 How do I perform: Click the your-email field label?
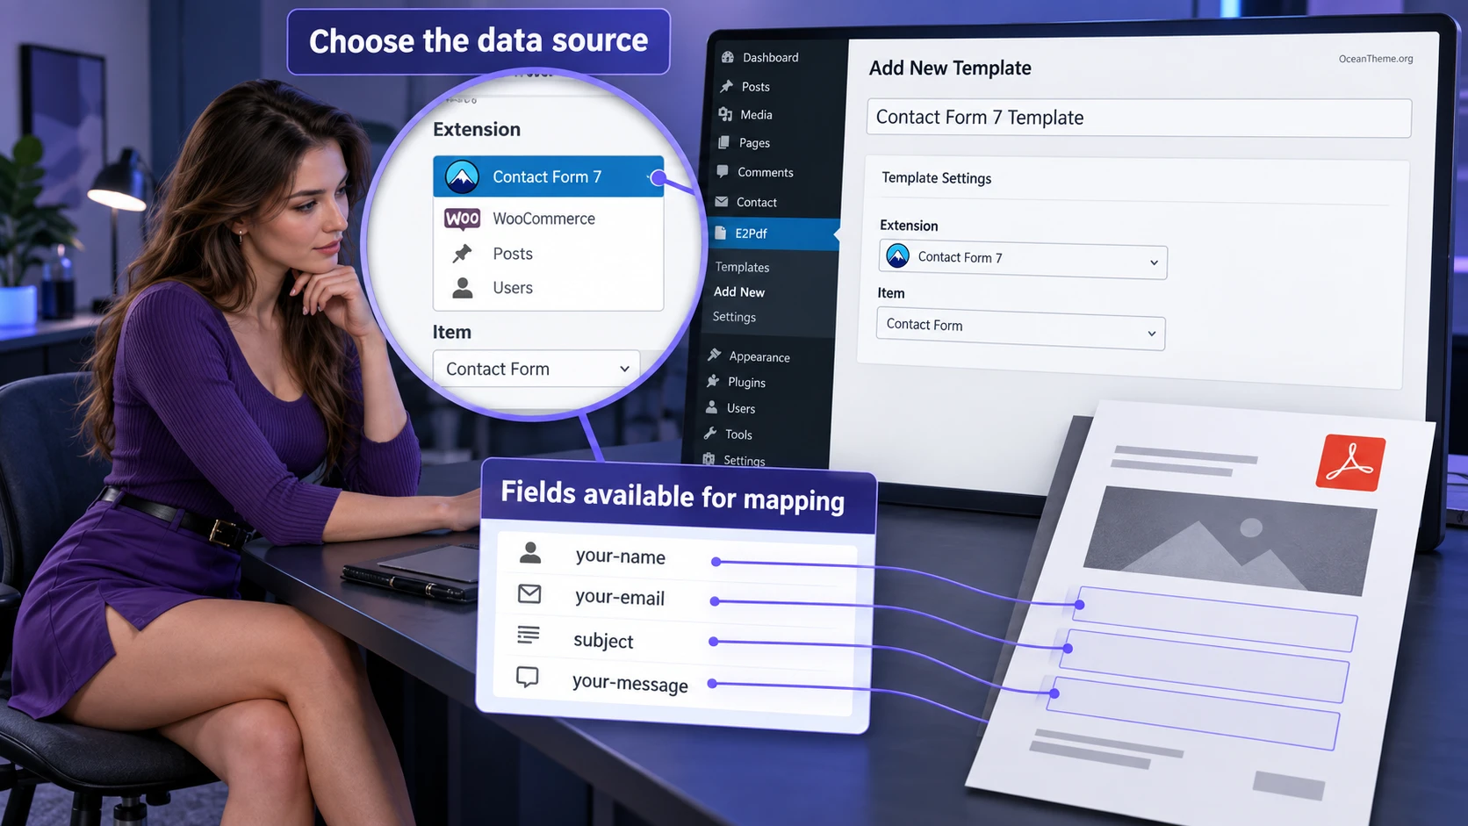[x=619, y=598]
